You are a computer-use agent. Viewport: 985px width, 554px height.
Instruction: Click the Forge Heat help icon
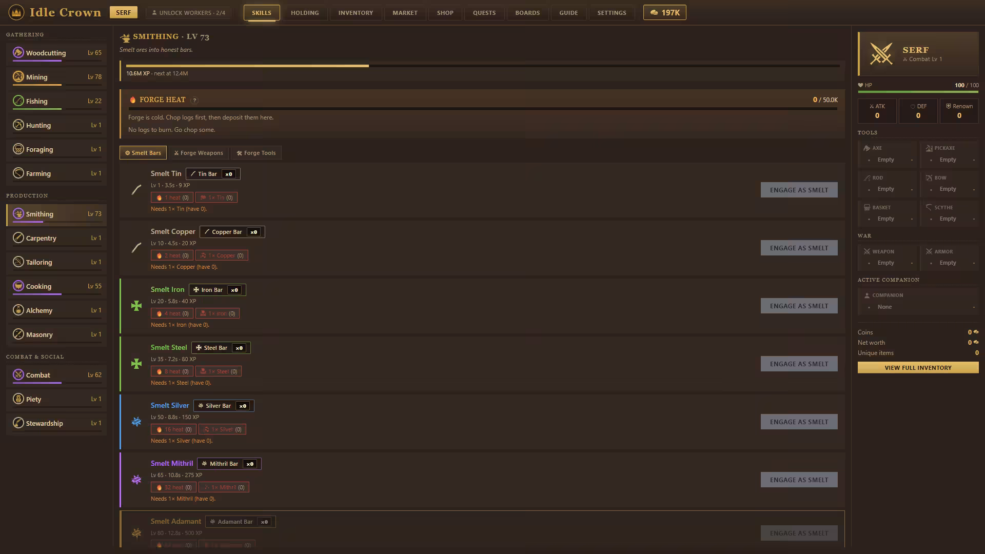[x=194, y=100]
